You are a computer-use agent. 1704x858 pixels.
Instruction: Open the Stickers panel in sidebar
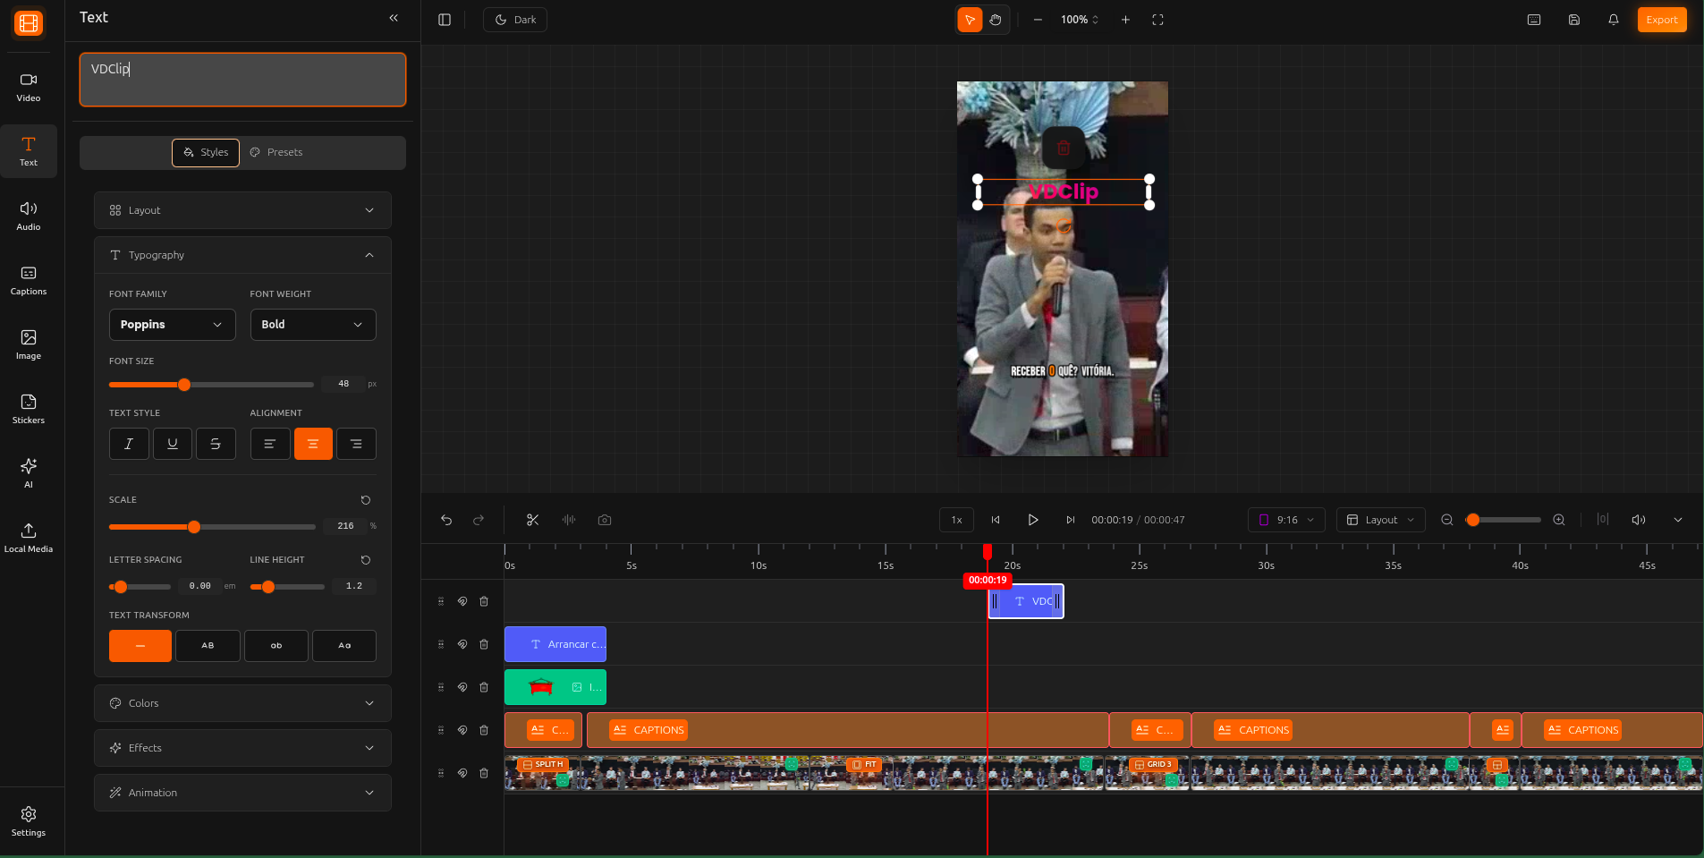tap(29, 409)
